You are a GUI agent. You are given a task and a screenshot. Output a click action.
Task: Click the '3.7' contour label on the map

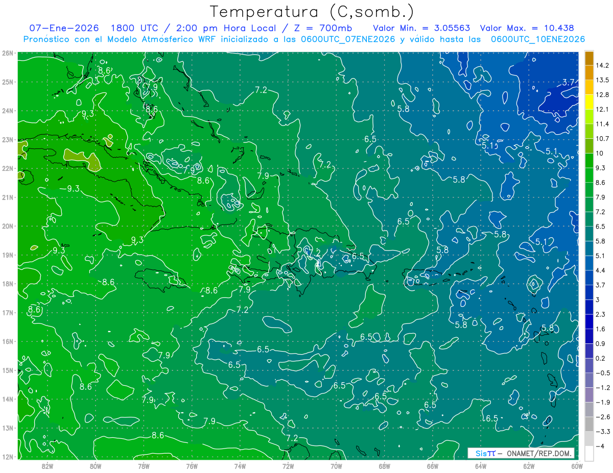pyautogui.click(x=569, y=82)
